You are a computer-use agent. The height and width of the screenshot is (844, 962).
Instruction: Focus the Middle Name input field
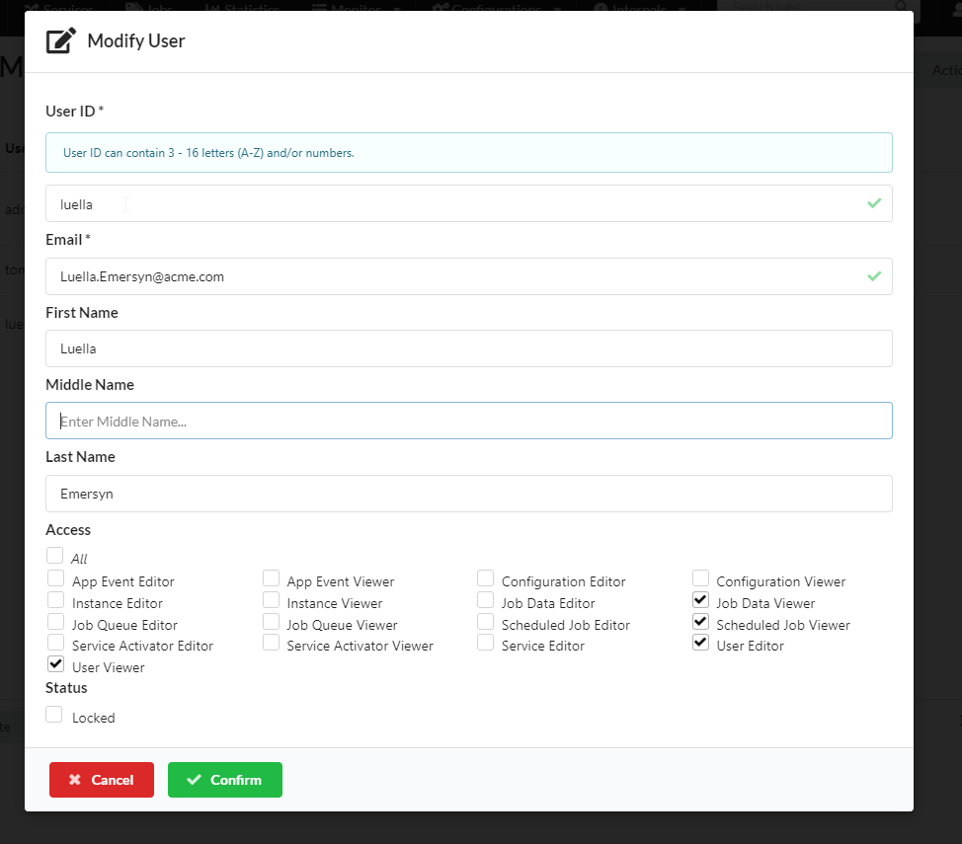(468, 421)
